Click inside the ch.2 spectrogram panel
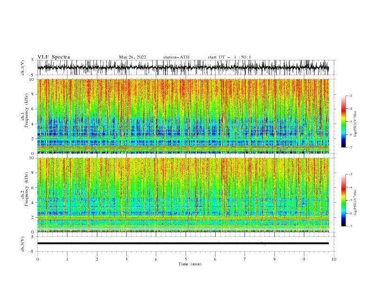Screen dimensions: 376x291 [183, 195]
